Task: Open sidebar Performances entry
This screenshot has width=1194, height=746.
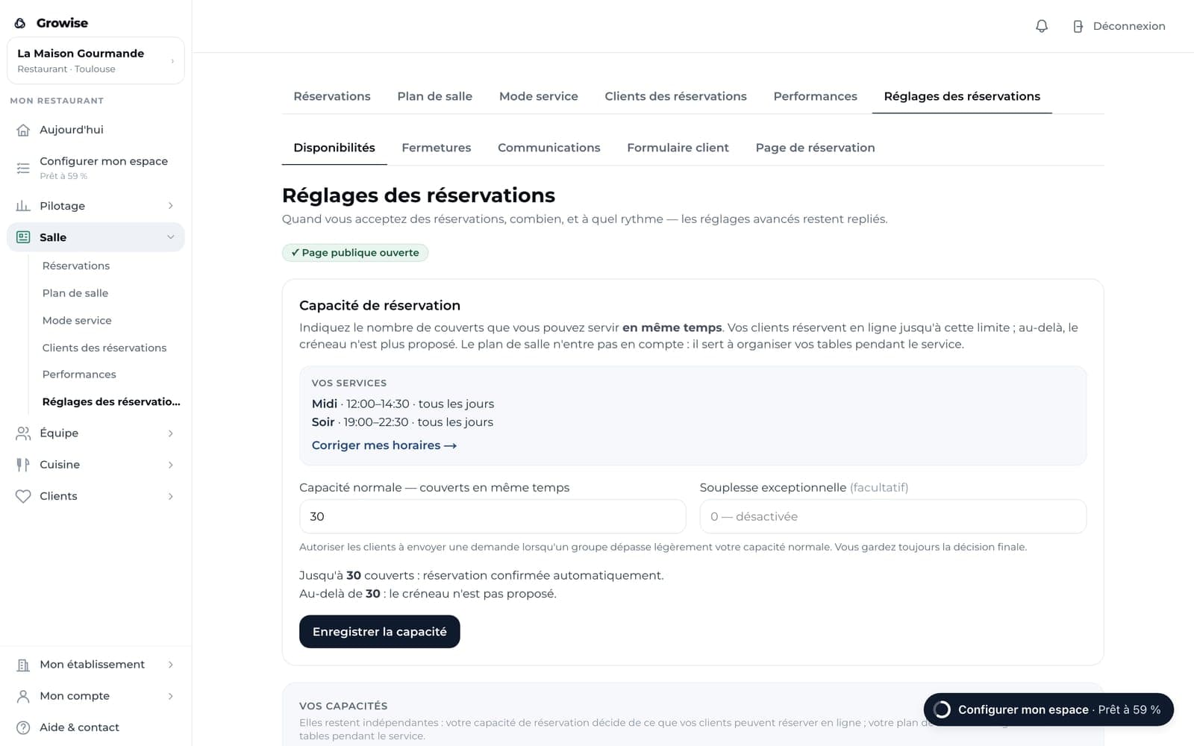Action: pyautogui.click(x=79, y=374)
